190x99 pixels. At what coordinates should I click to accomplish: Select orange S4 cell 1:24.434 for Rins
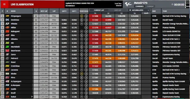tap(135, 35)
